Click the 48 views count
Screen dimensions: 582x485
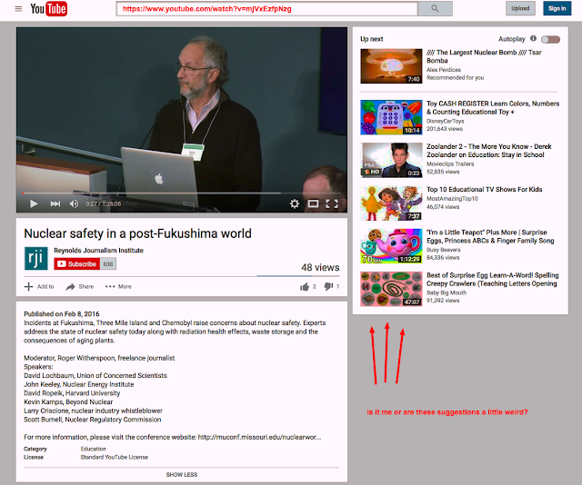[320, 267]
